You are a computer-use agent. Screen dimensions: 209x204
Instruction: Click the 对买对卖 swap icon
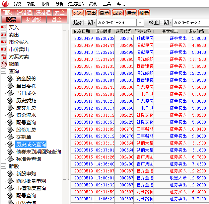(x=4, y=56)
